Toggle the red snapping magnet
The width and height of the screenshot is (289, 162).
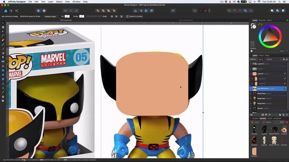(205, 11)
